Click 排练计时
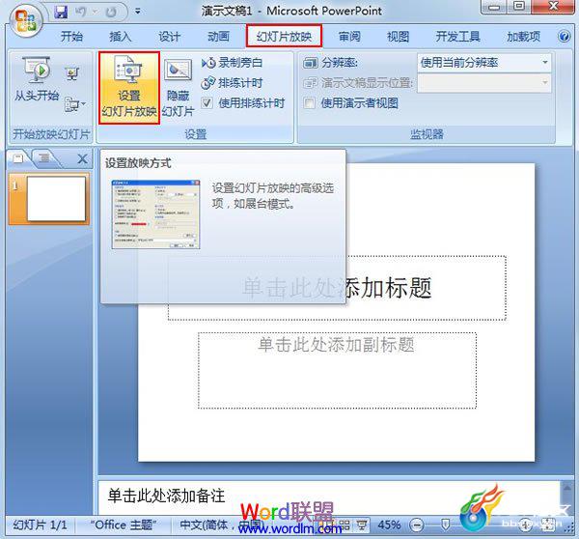 point(232,83)
